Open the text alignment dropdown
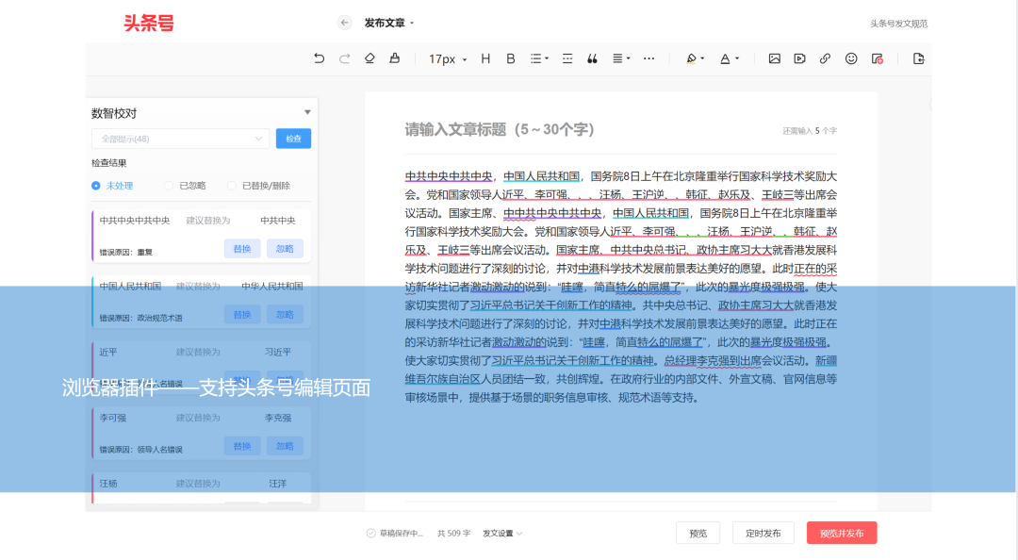 point(621,58)
